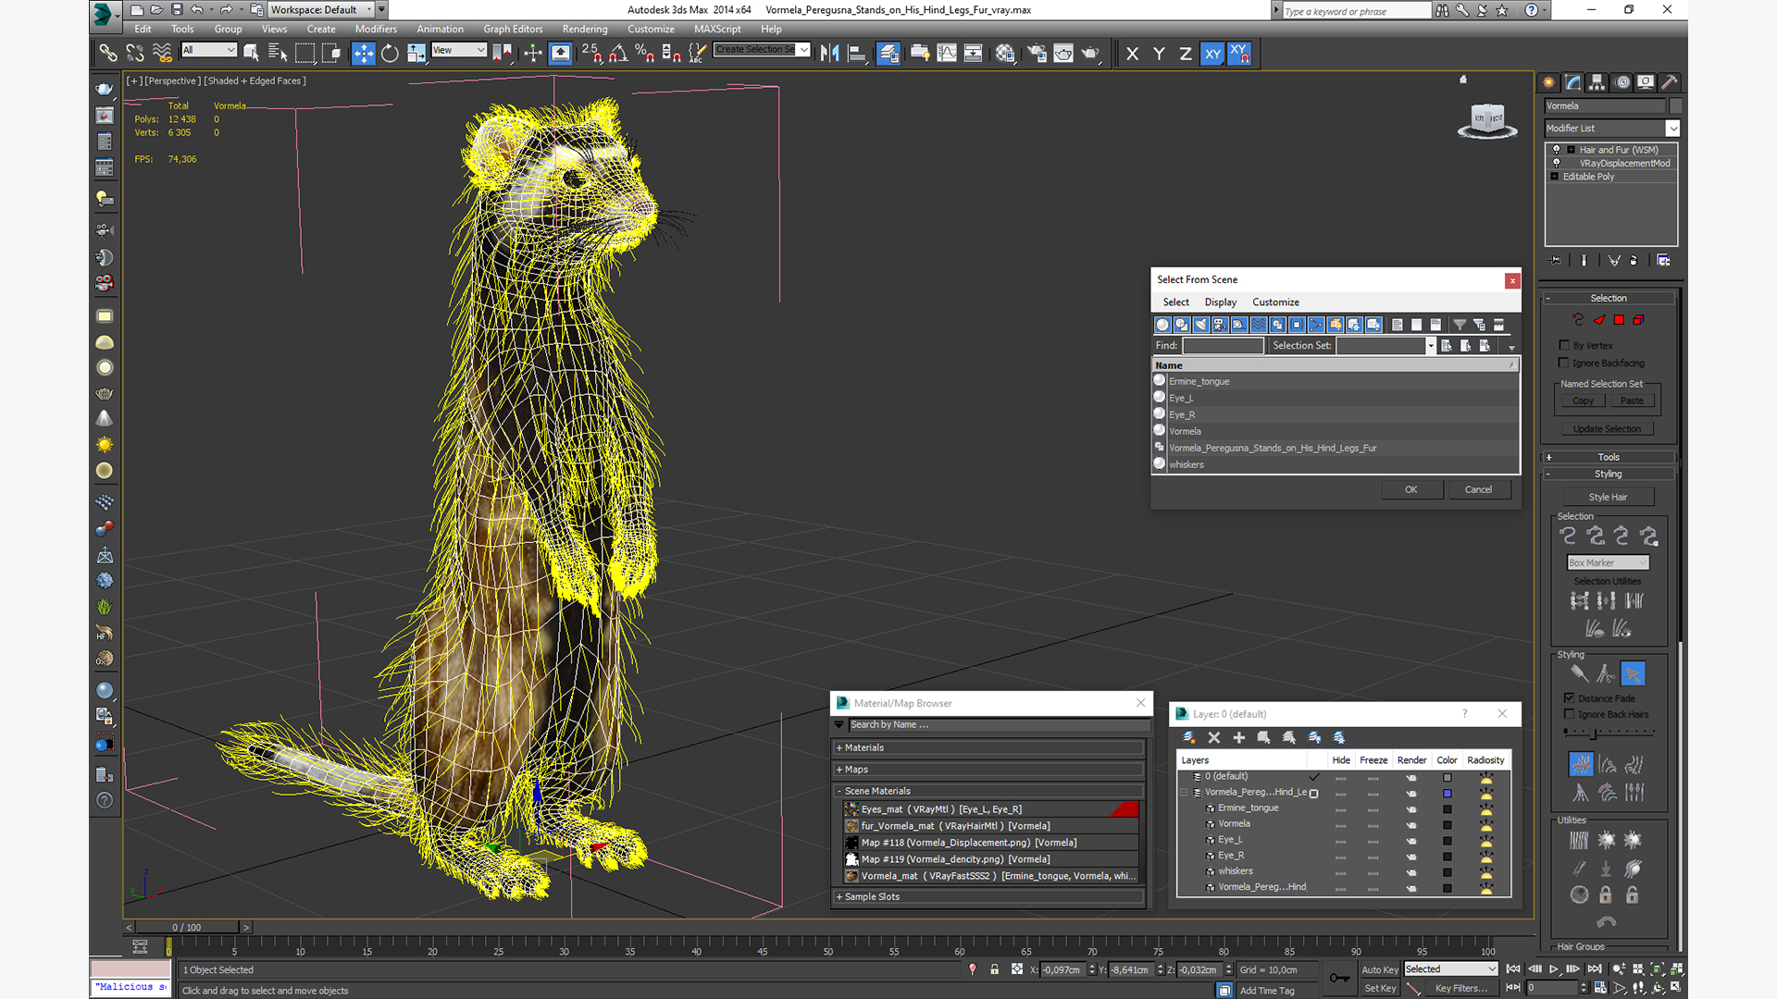Image resolution: width=1777 pixels, height=999 pixels.
Task: Open the Utilities hammer panel
Action: 1670,82
